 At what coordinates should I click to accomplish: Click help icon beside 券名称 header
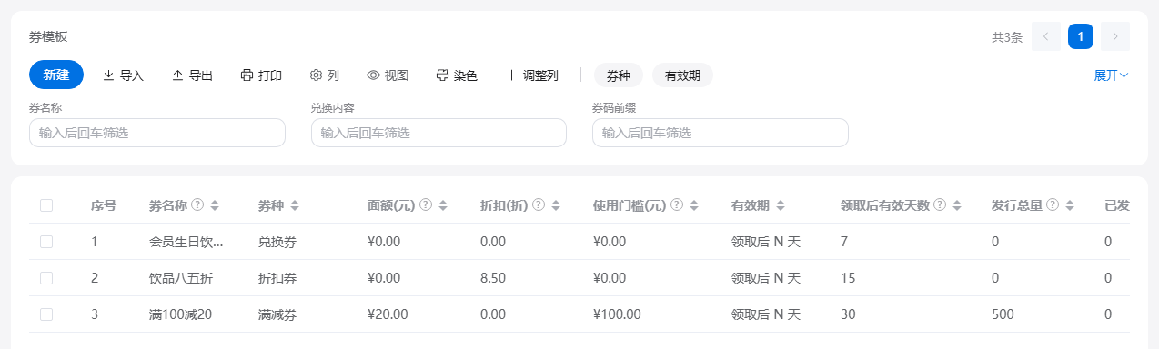pos(197,205)
